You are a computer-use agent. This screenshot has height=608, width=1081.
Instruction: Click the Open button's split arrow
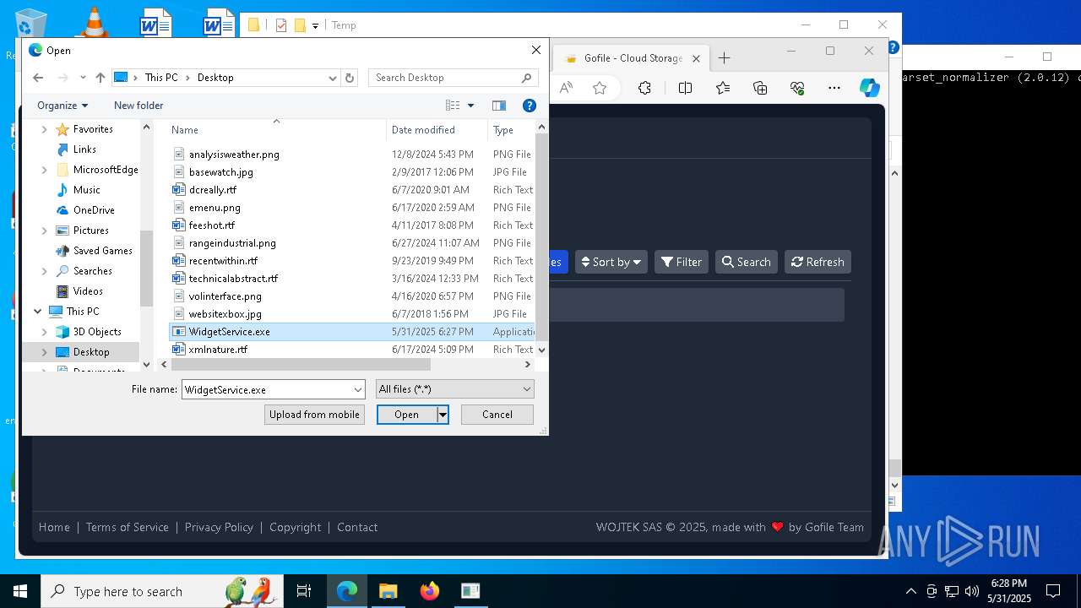442,415
